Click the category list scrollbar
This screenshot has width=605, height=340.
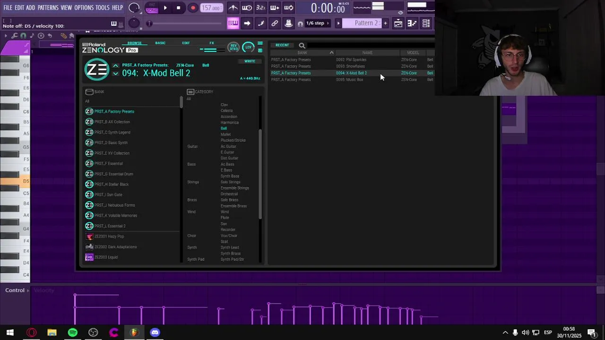click(260, 174)
